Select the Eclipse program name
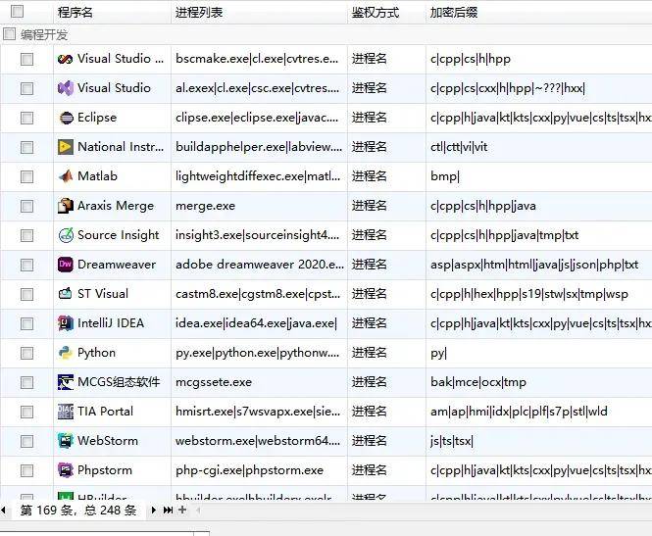The image size is (652, 536). pos(97,118)
